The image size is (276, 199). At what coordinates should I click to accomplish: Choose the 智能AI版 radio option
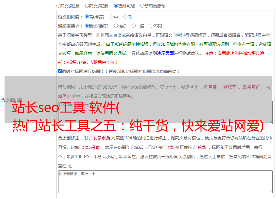[x=116, y=6]
